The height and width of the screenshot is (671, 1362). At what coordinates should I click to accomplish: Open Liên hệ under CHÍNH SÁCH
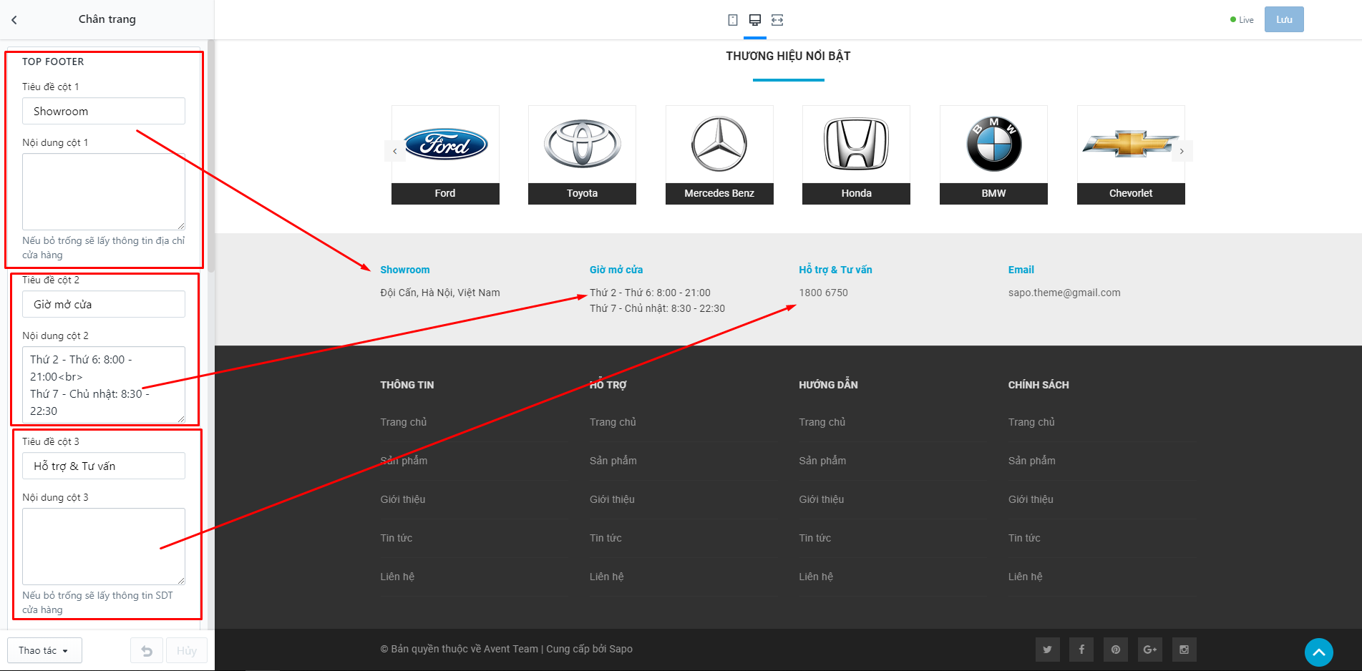coord(1026,577)
